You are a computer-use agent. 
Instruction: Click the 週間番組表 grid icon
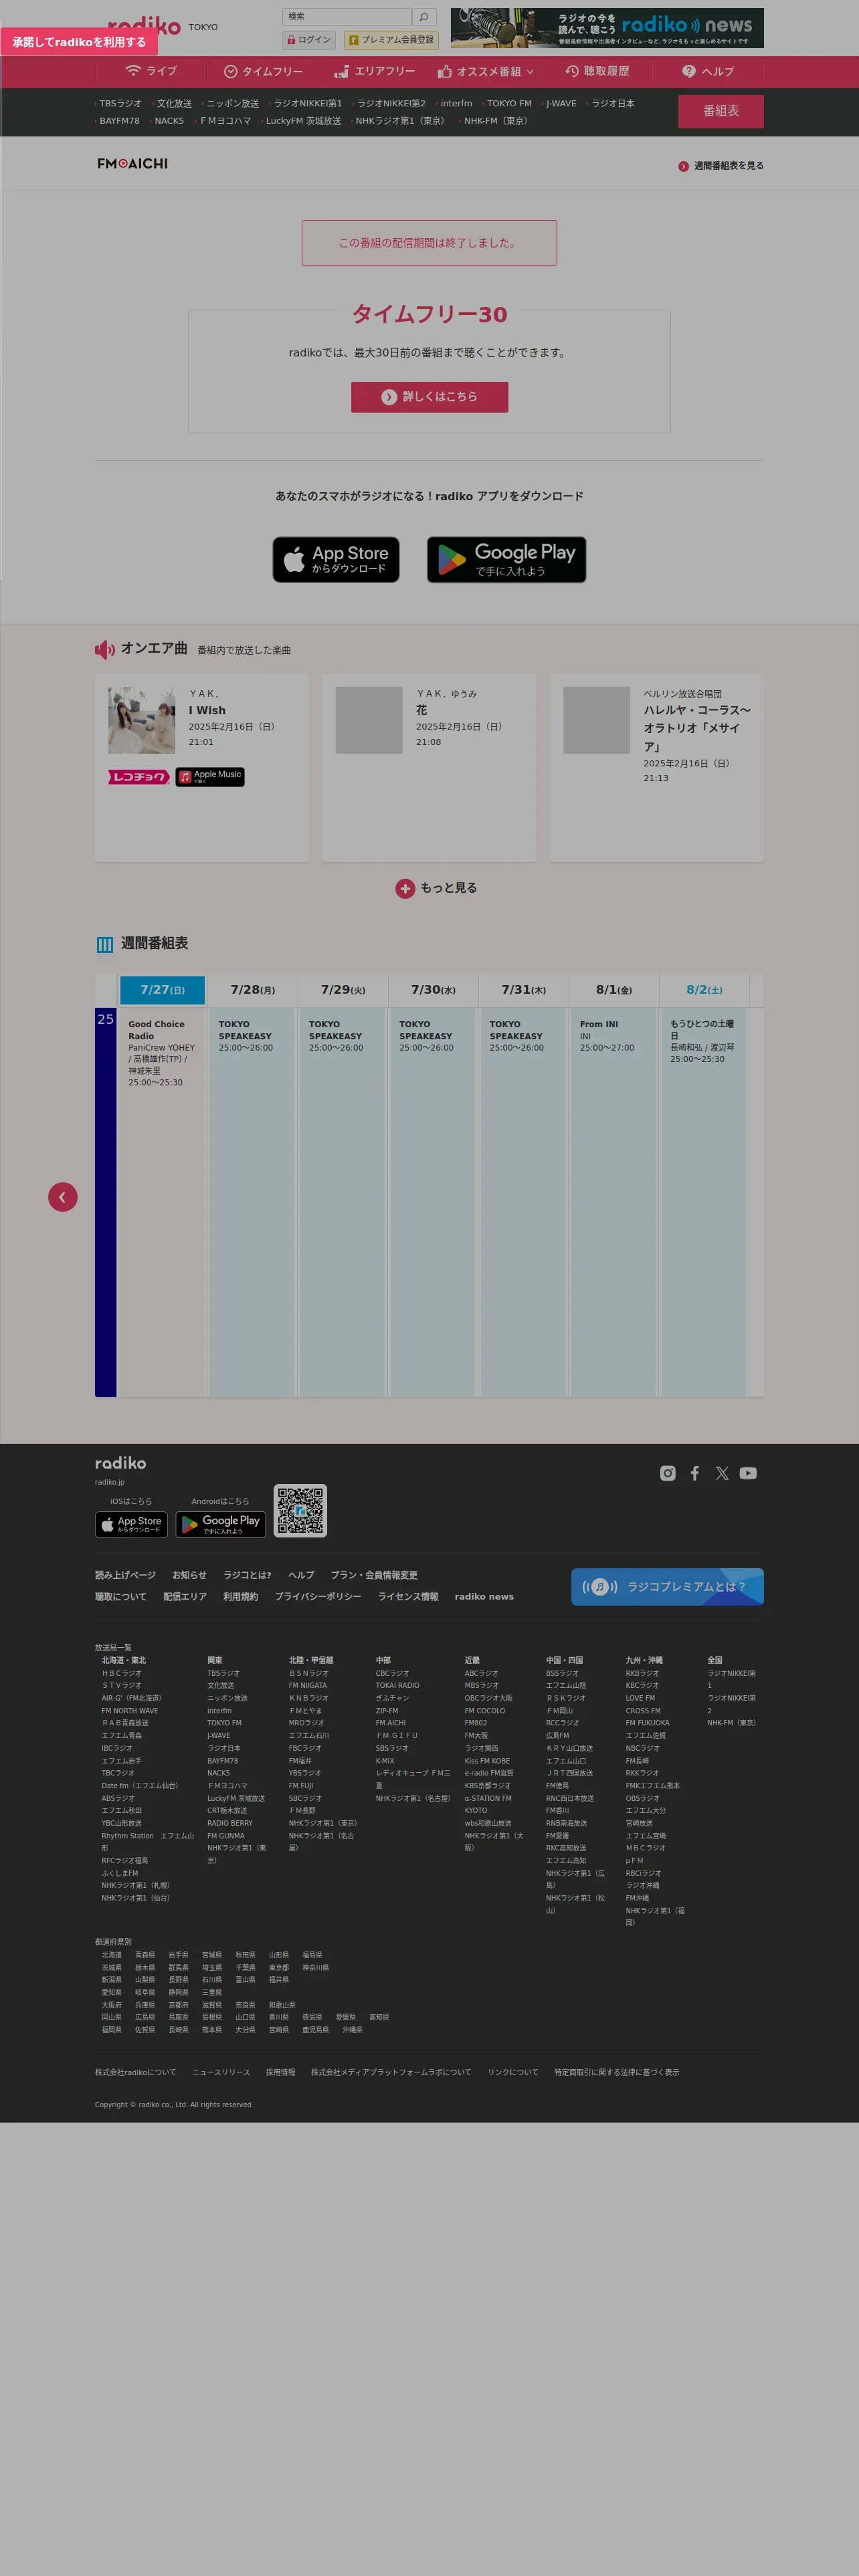point(105,944)
